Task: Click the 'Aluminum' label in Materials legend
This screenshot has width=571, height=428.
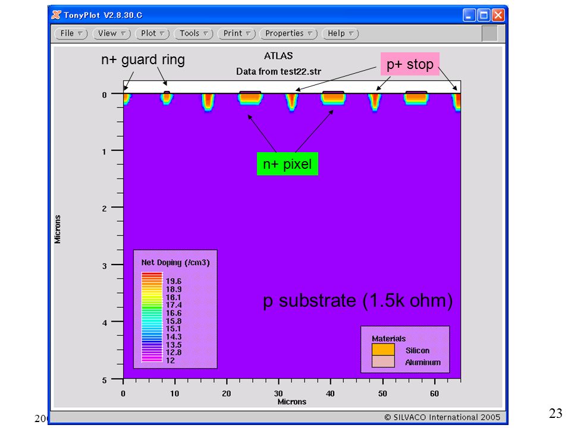Action: tap(423, 363)
